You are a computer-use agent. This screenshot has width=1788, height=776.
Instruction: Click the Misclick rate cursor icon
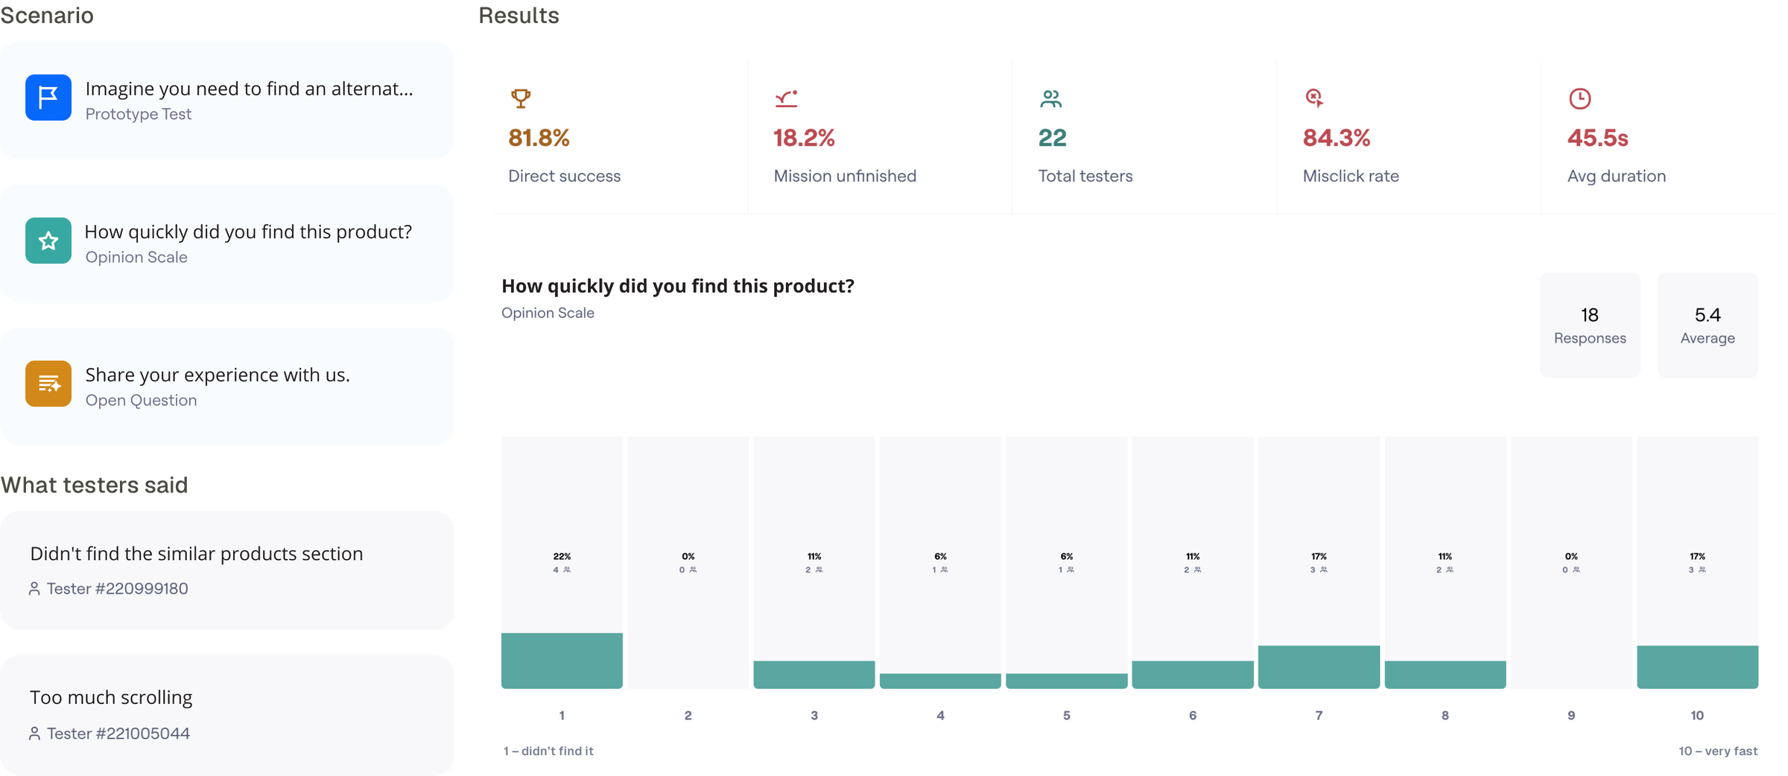tap(1315, 98)
